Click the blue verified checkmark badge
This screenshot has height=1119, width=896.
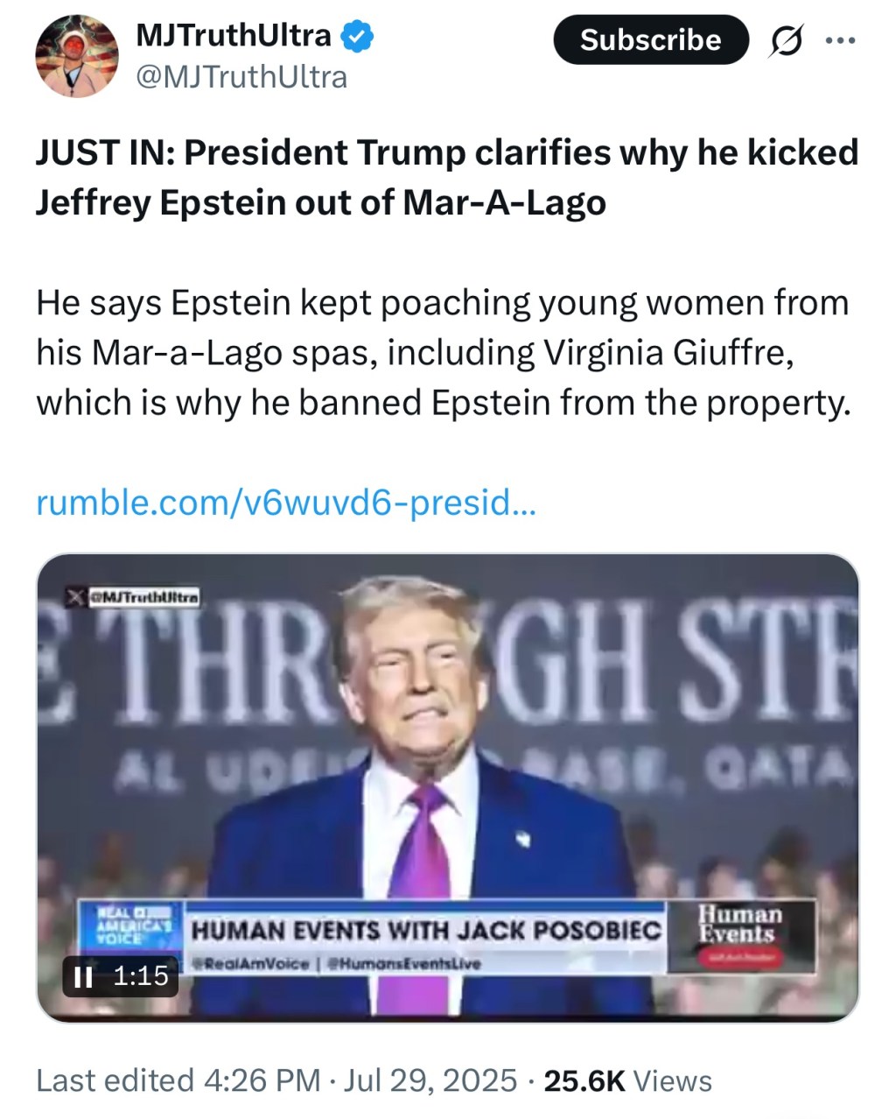(x=357, y=36)
